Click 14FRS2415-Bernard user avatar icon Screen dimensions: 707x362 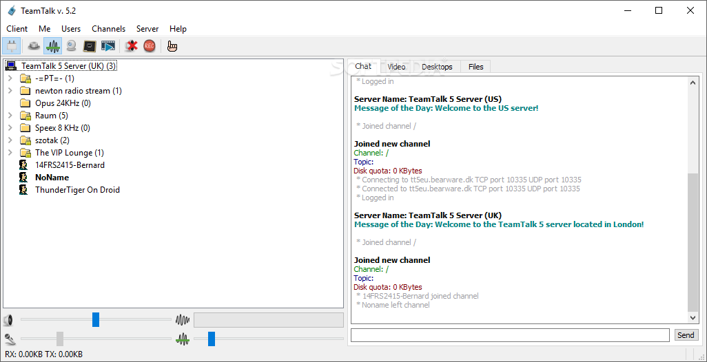[23, 164]
